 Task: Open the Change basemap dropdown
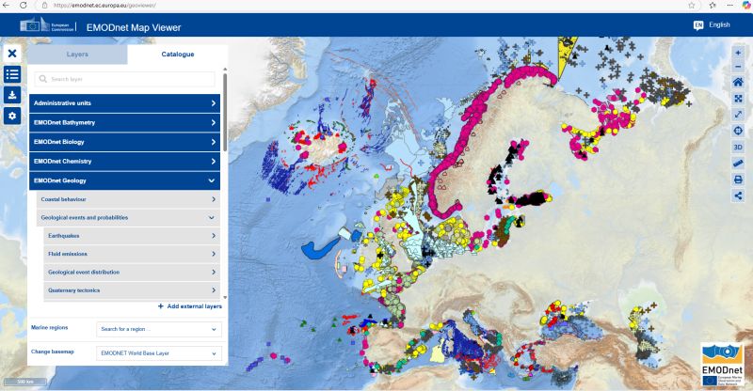pos(159,353)
